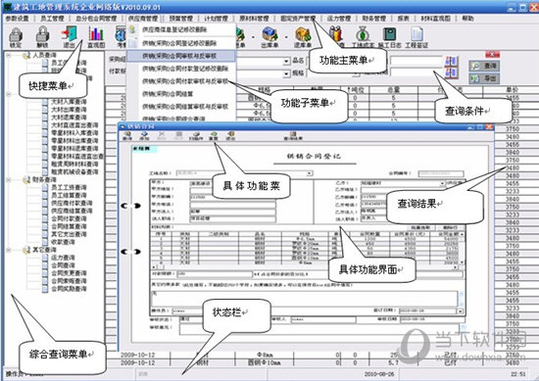Click upper date-picker icon beside 查询 button
Image resolution: width=539 pixels, height=381 pixels.
(451, 62)
